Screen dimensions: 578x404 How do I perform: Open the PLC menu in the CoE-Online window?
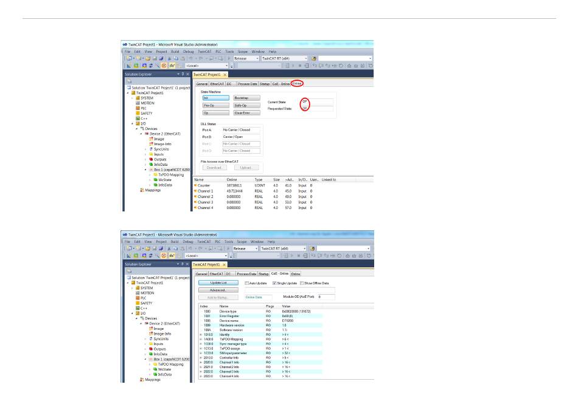click(217, 241)
